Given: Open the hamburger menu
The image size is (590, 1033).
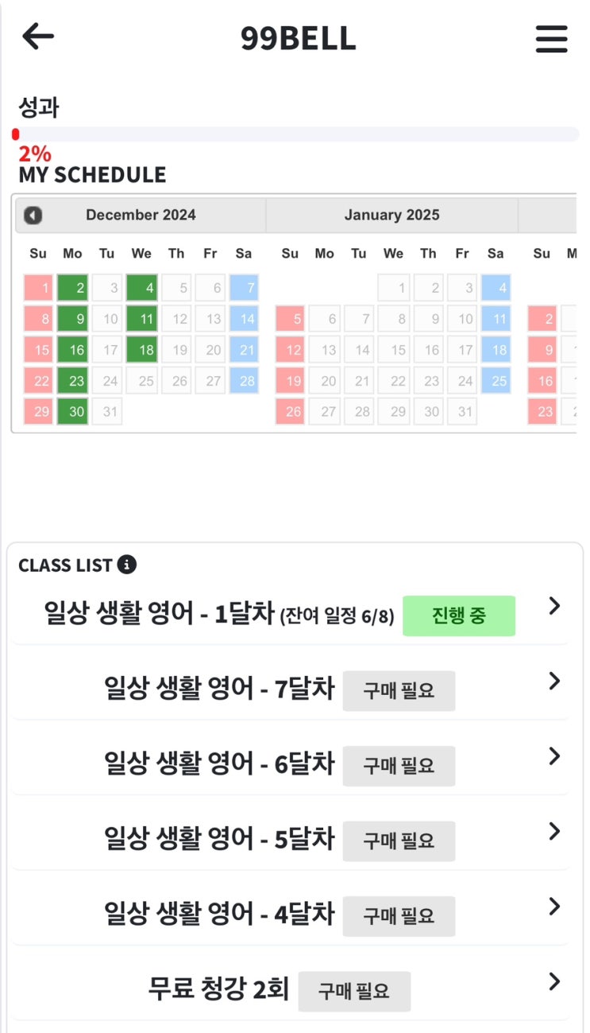Looking at the screenshot, I should tap(551, 38).
